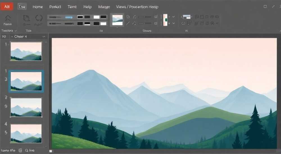
Task: Expand the Tsecters dropdown arrow
Action: [15, 31]
